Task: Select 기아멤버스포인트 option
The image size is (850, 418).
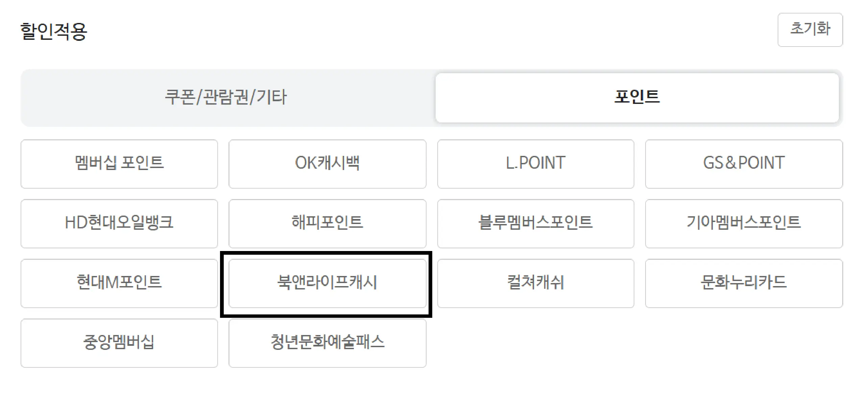Action: (744, 224)
